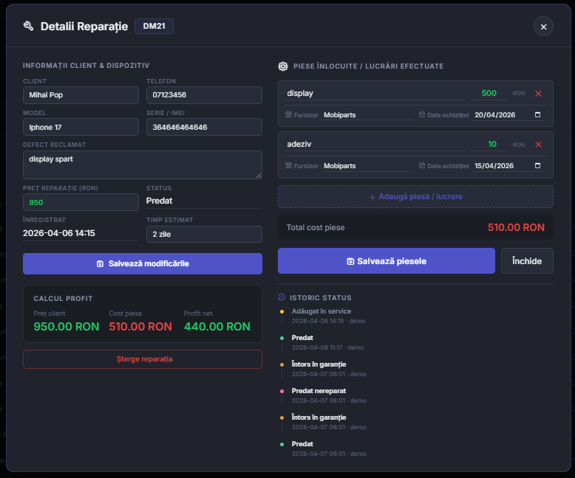Click the Furnizor shop icon in display row
This screenshot has width=575, height=478.
coord(288,114)
